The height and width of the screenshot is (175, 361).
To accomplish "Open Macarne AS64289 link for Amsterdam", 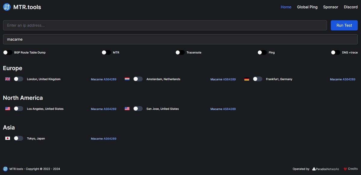I will [223, 79].
